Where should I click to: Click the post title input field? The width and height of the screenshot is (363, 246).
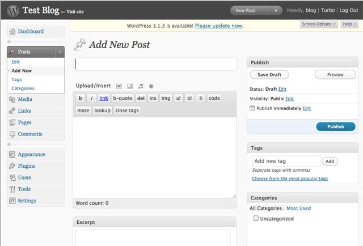click(x=155, y=64)
